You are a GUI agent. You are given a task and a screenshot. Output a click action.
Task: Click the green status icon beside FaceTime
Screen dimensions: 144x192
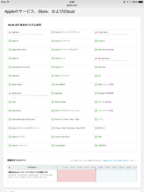(10, 76)
